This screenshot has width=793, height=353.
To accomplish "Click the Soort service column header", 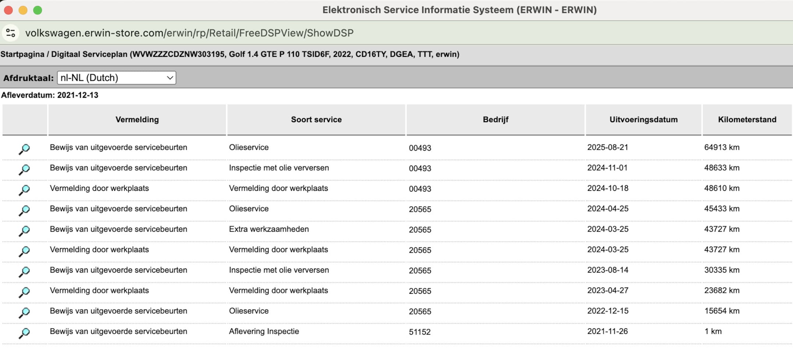I will (316, 120).
